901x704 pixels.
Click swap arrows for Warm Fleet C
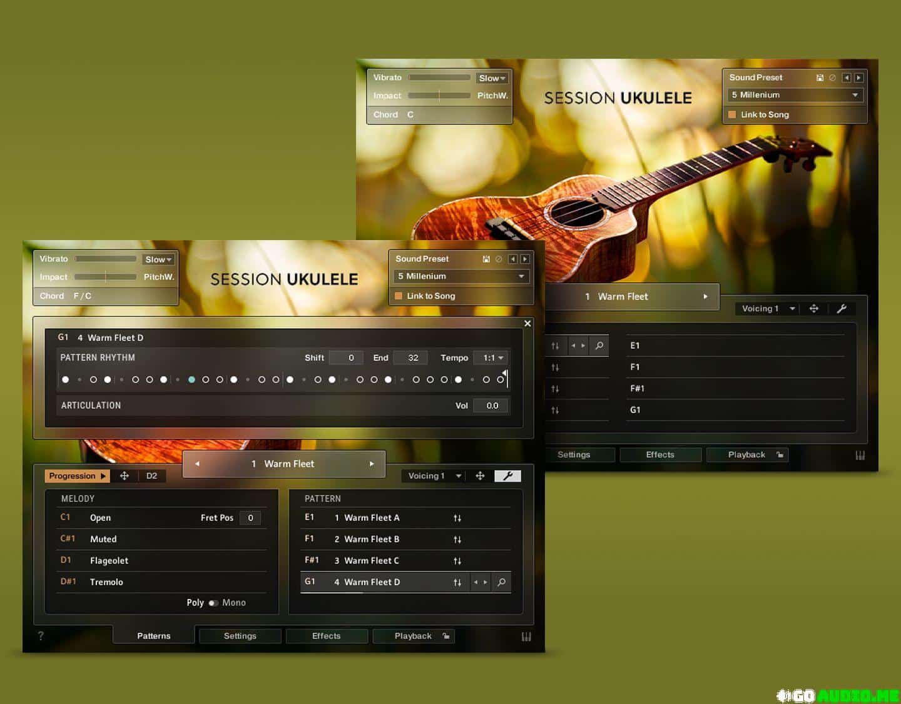[457, 561]
